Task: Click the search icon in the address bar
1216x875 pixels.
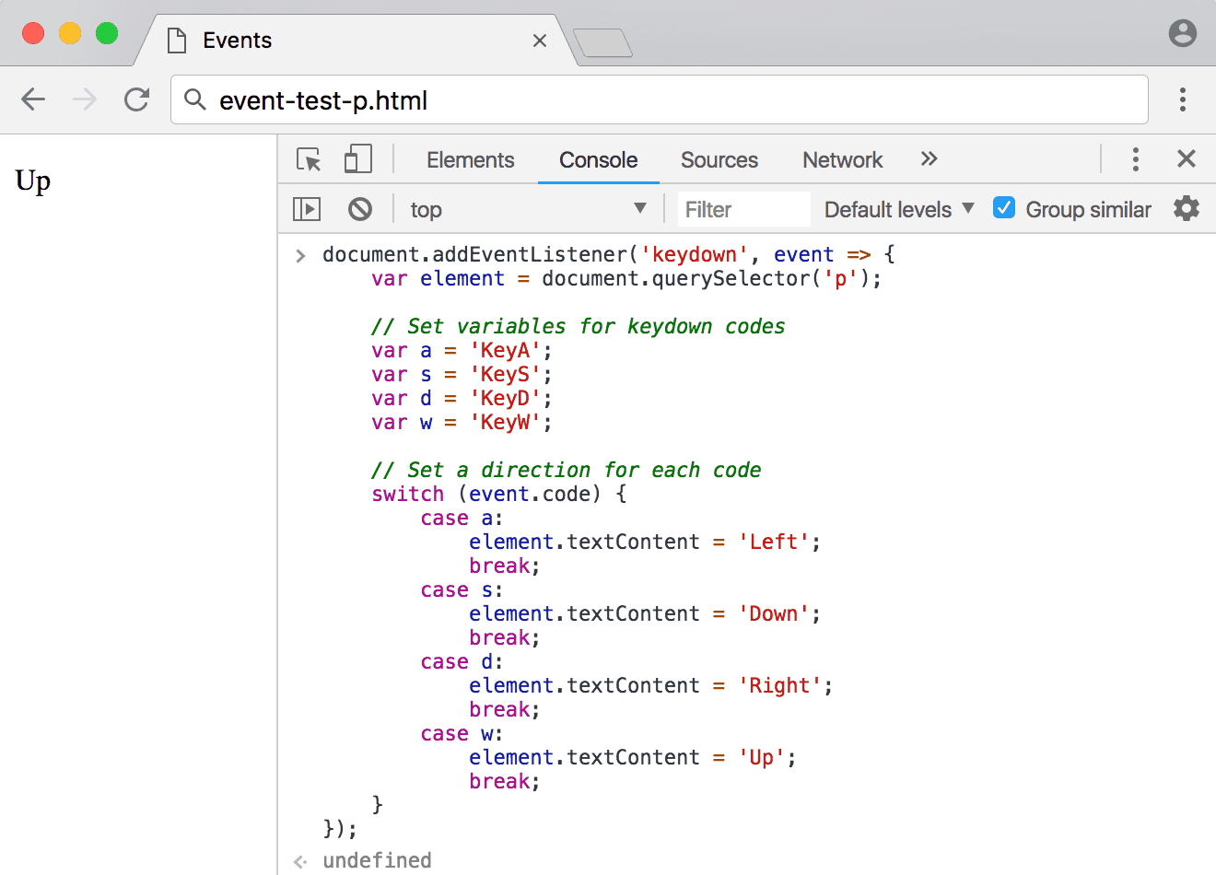Action: [194, 99]
